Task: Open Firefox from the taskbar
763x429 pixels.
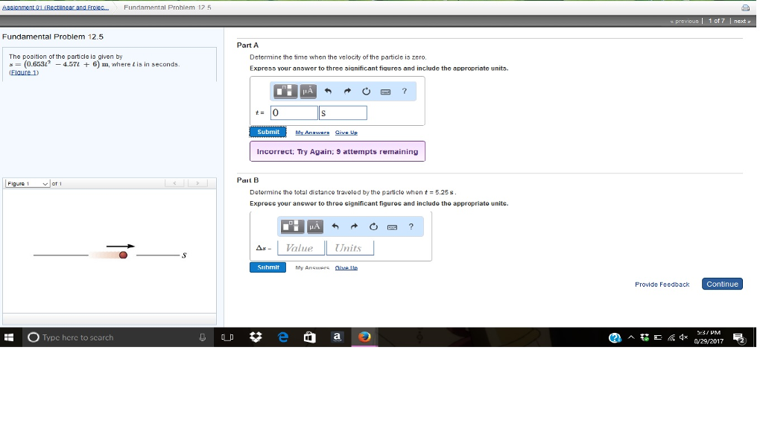Action: [363, 337]
